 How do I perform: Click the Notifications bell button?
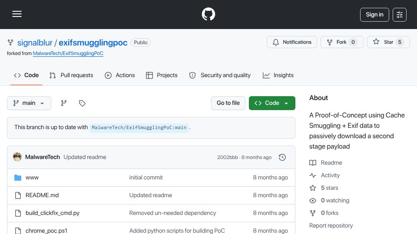(292, 42)
